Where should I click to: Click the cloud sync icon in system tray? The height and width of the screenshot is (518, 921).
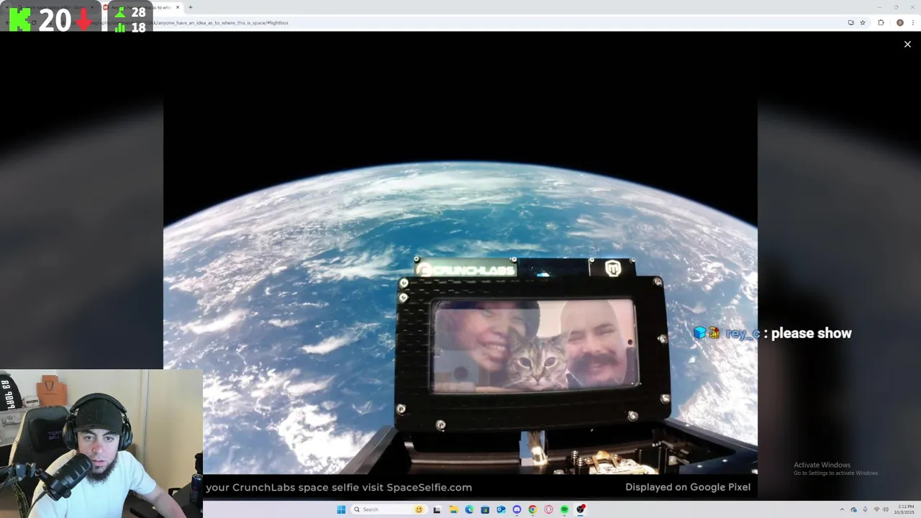pyautogui.click(x=854, y=509)
